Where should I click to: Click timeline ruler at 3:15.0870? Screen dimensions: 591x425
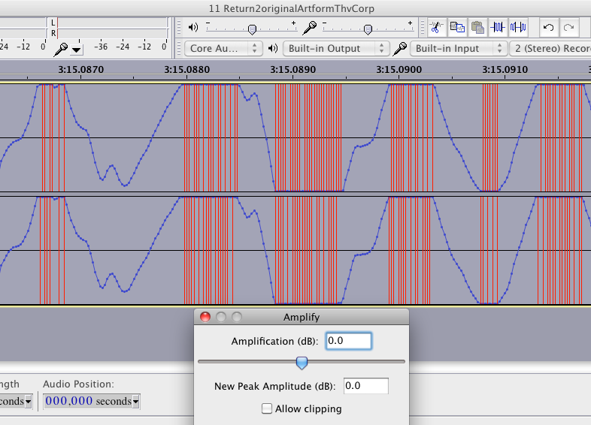(x=80, y=70)
